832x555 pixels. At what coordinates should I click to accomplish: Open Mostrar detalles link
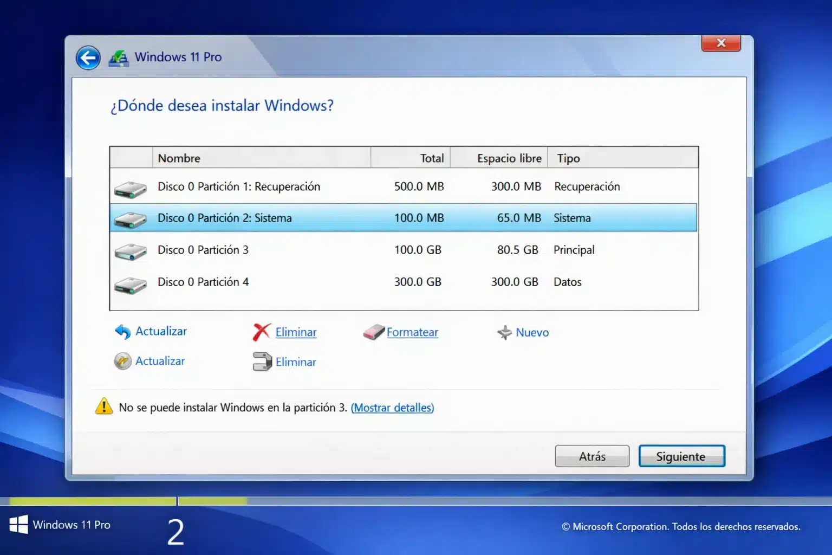tap(393, 408)
